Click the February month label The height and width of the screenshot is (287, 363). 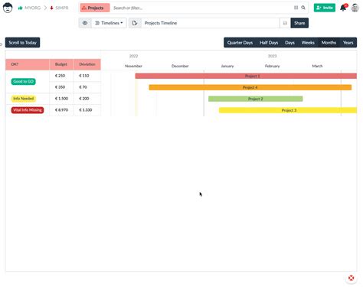(x=272, y=66)
